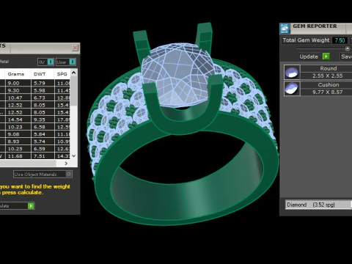Select the 6.59 DWT cell
Screen dimensions: 352x264
point(43,149)
